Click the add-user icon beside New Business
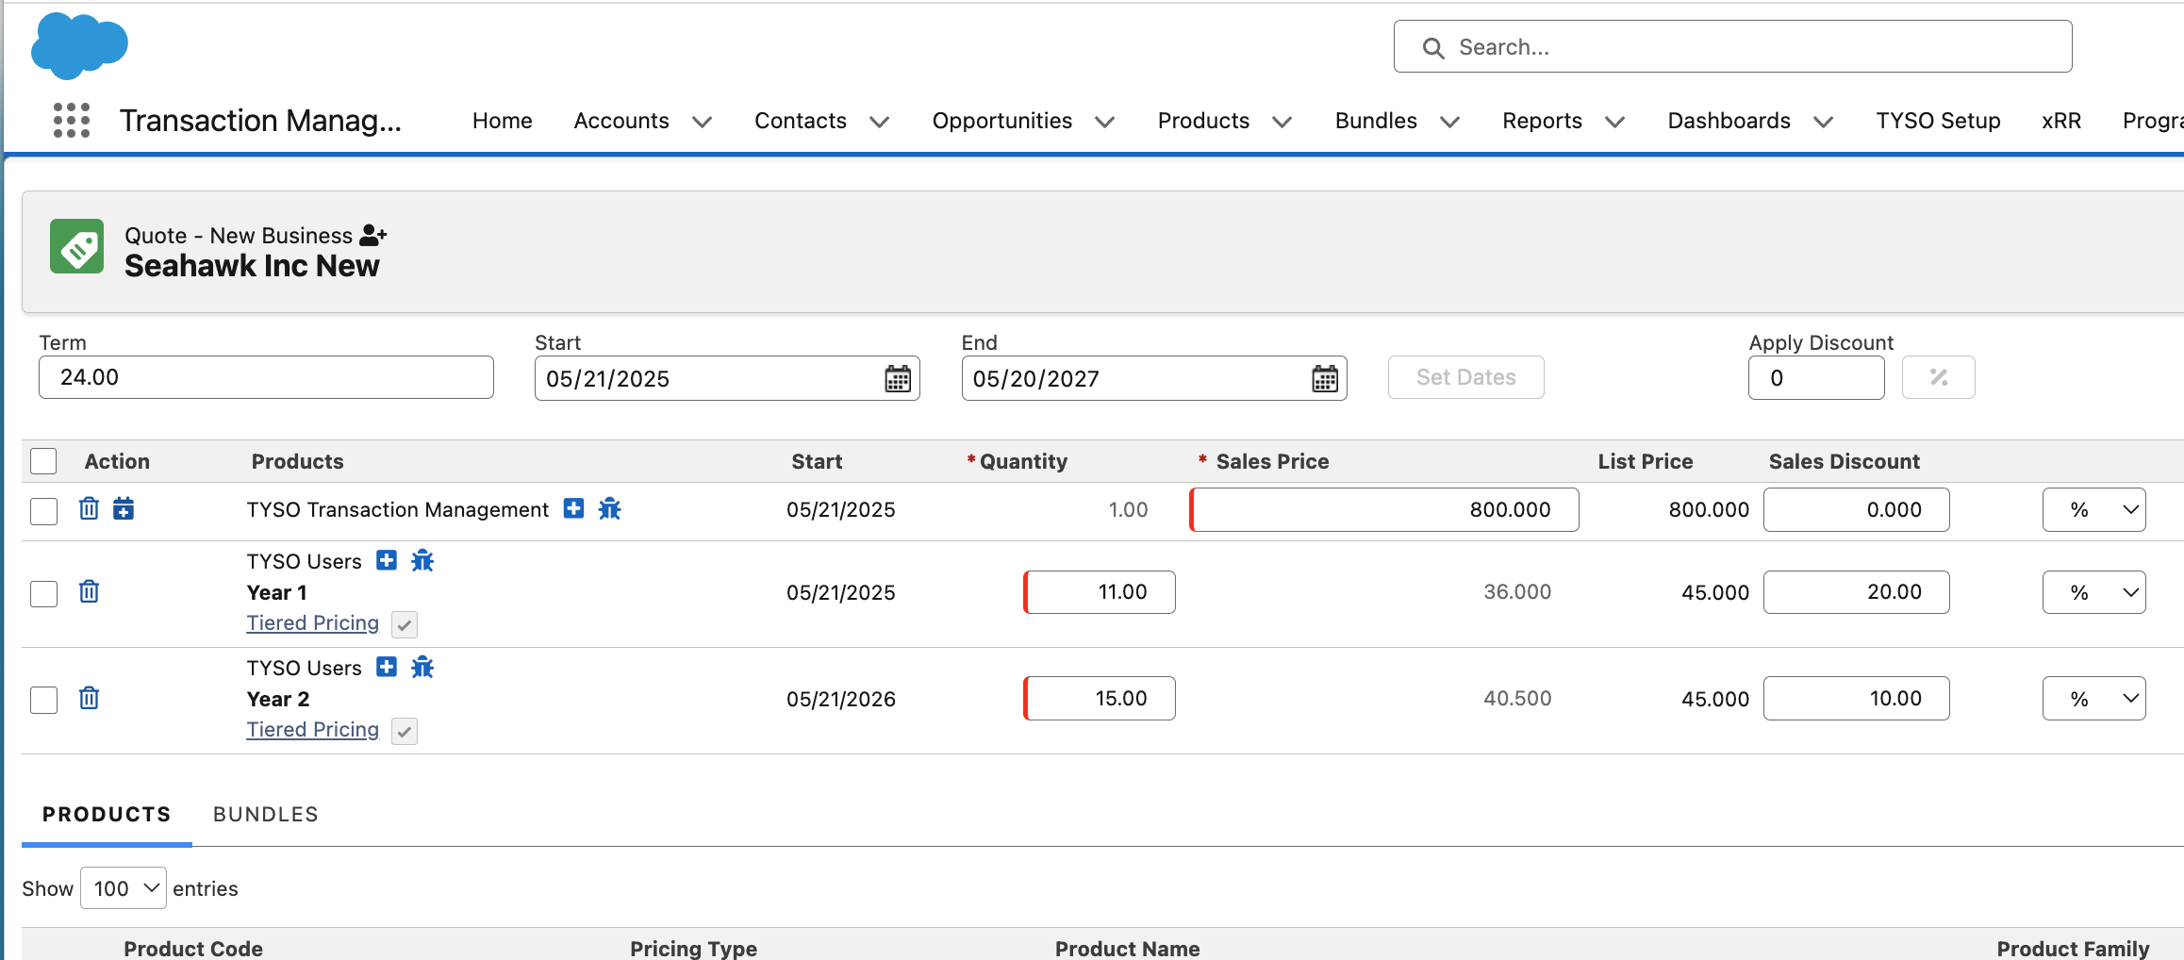 (373, 235)
